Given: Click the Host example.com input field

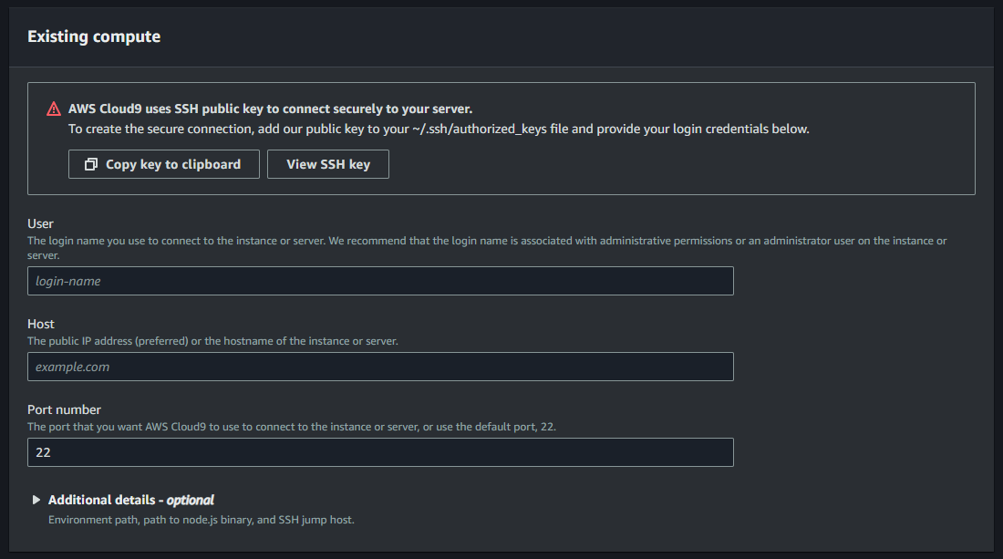Looking at the screenshot, I should tap(380, 367).
